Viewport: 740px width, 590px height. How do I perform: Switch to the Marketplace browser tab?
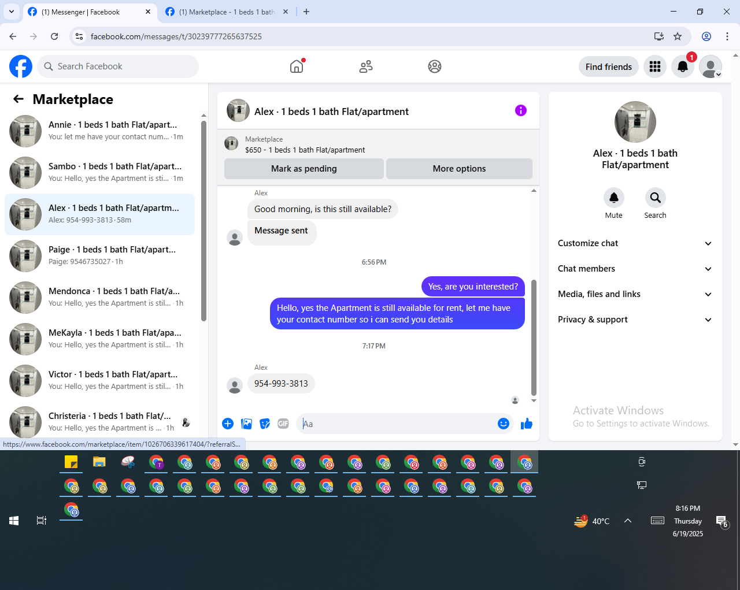[227, 12]
